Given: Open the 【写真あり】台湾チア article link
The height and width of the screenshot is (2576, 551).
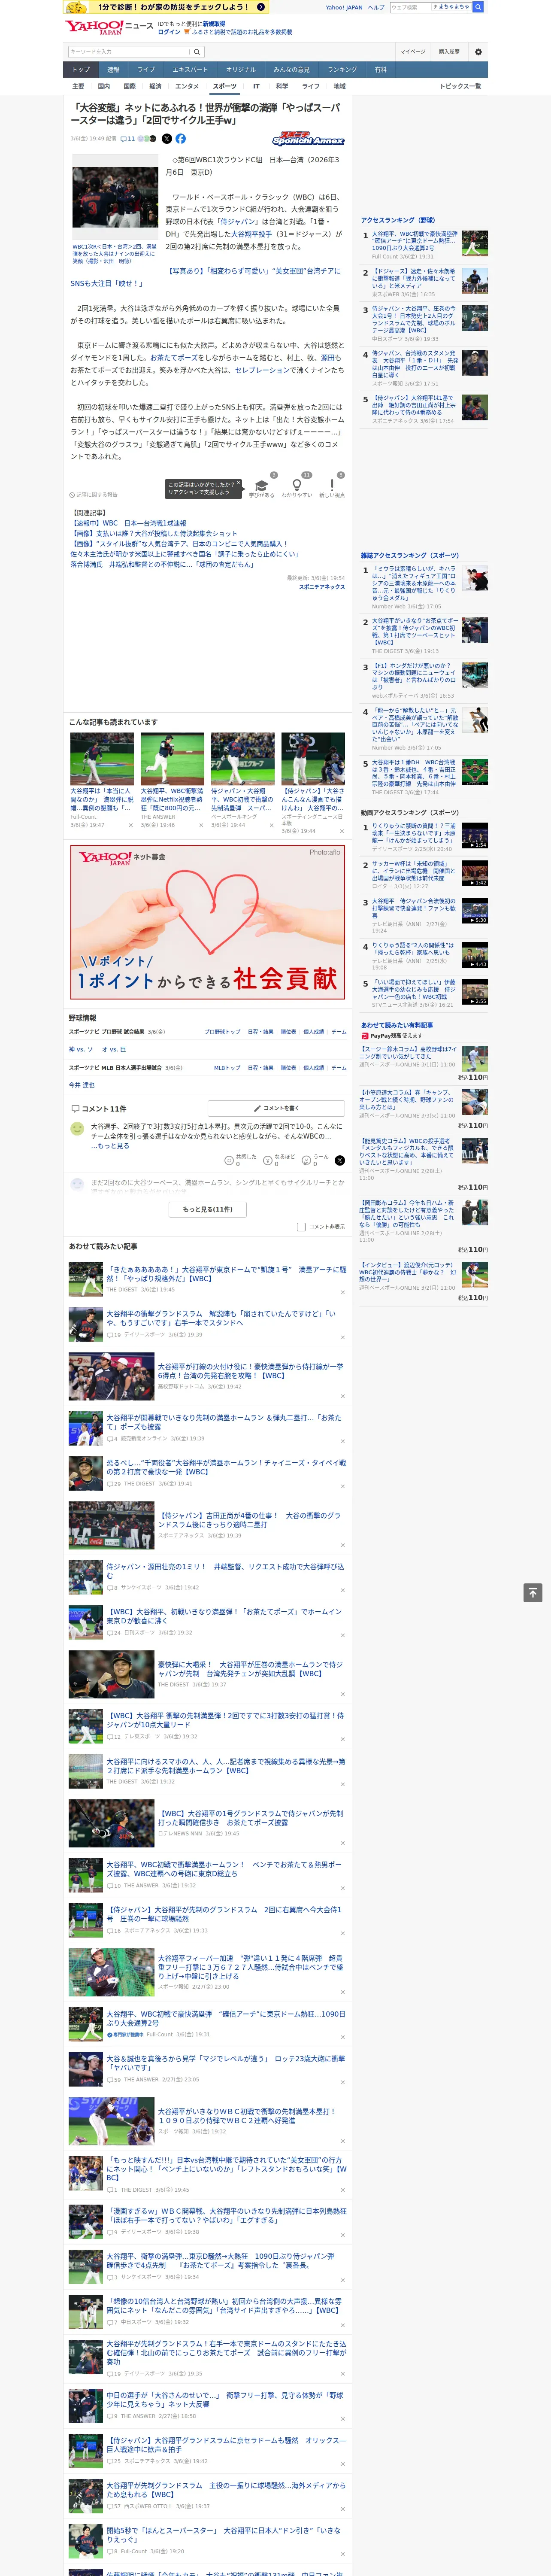Looking at the screenshot, I should [205, 277].
